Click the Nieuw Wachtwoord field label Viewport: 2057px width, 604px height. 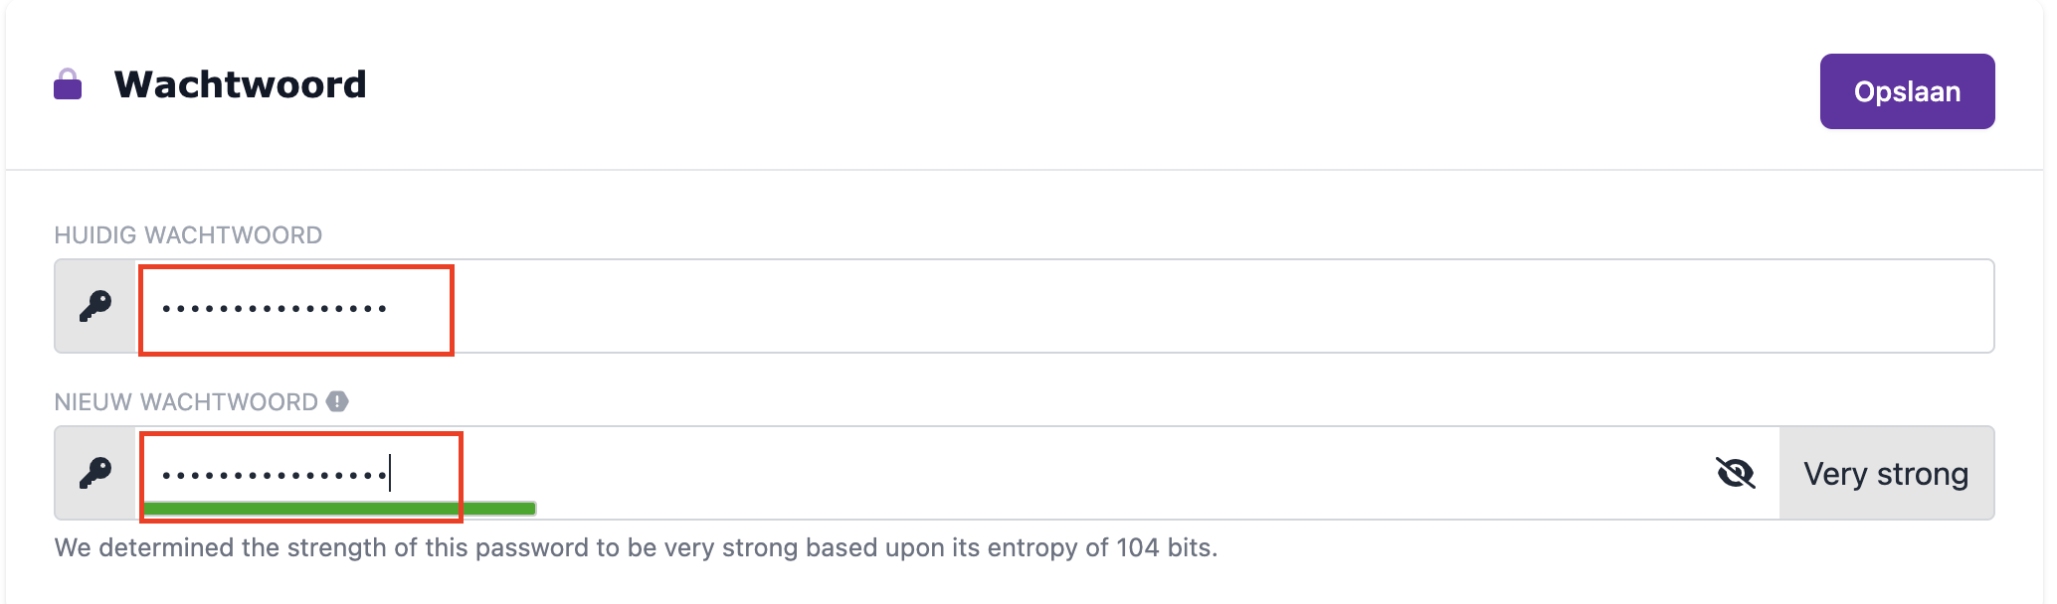(x=186, y=402)
